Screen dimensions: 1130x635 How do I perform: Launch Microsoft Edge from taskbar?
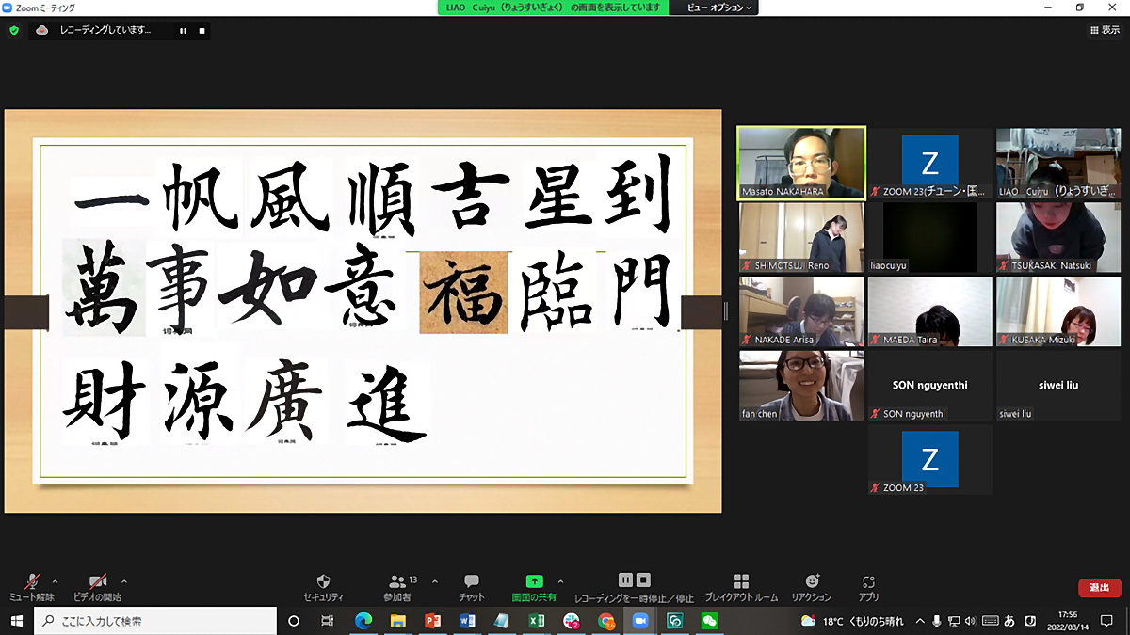tap(363, 621)
